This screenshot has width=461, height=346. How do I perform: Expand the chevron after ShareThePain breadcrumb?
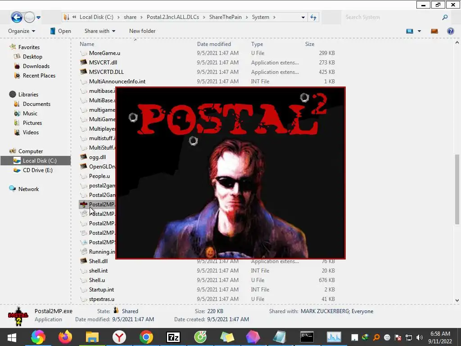tap(247, 18)
